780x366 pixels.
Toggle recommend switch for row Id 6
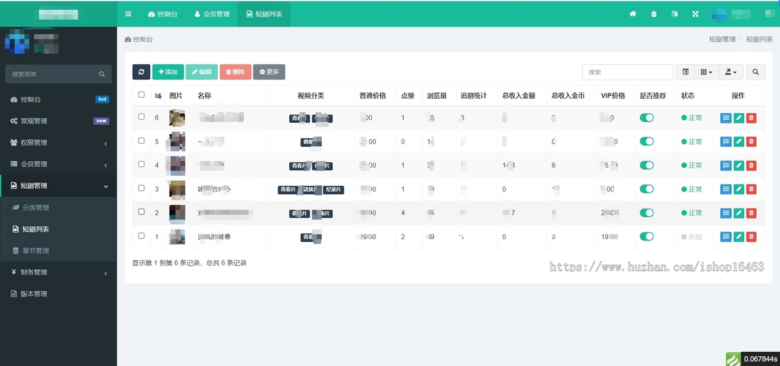(x=647, y=118)
